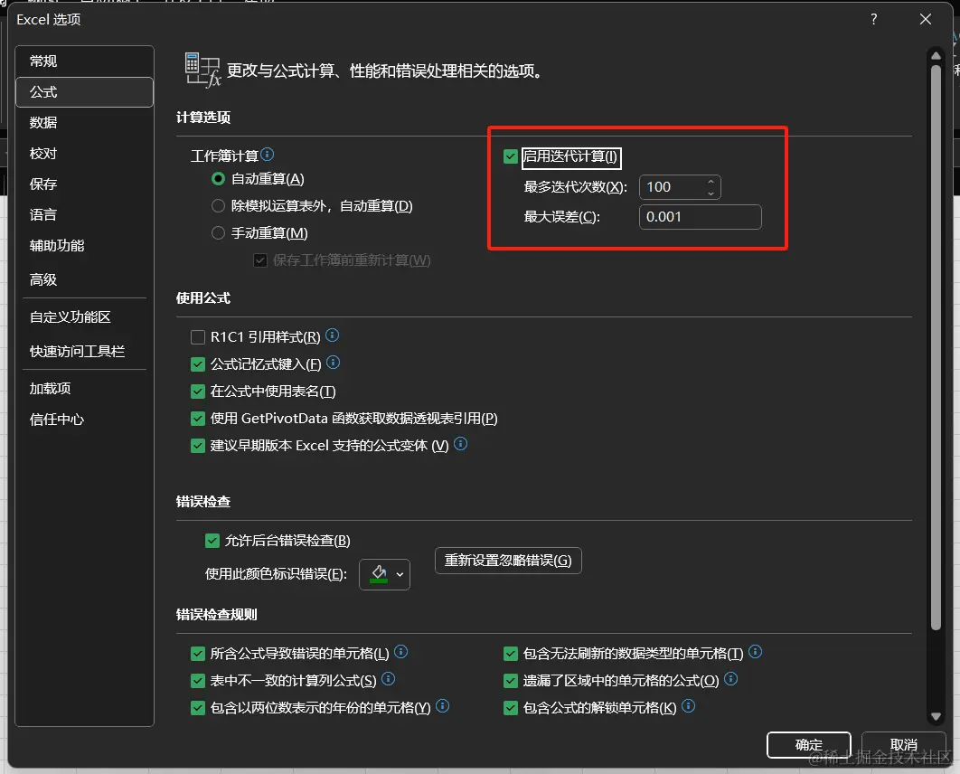Viewport: 960px width, 774px height.
Task: Toggle 遗漏了区域中的单元格的公式 checkbox
Action: coord(511,681)
